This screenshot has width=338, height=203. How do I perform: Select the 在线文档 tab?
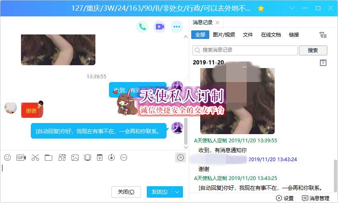271,35
